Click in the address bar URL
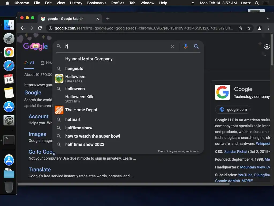The height and width of the screenshot is (206, 274). coord(144,28)
